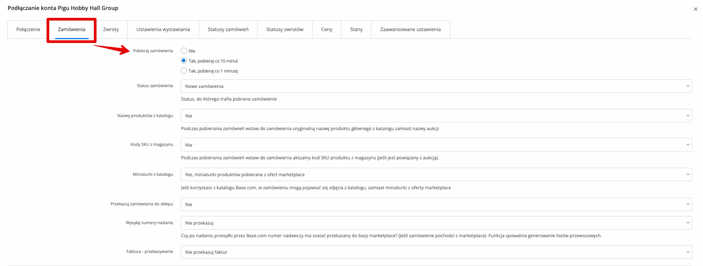703x266 pixels.
Task: Open the Faktura - przekazywanie dropdown
Action: pos(436,252)
